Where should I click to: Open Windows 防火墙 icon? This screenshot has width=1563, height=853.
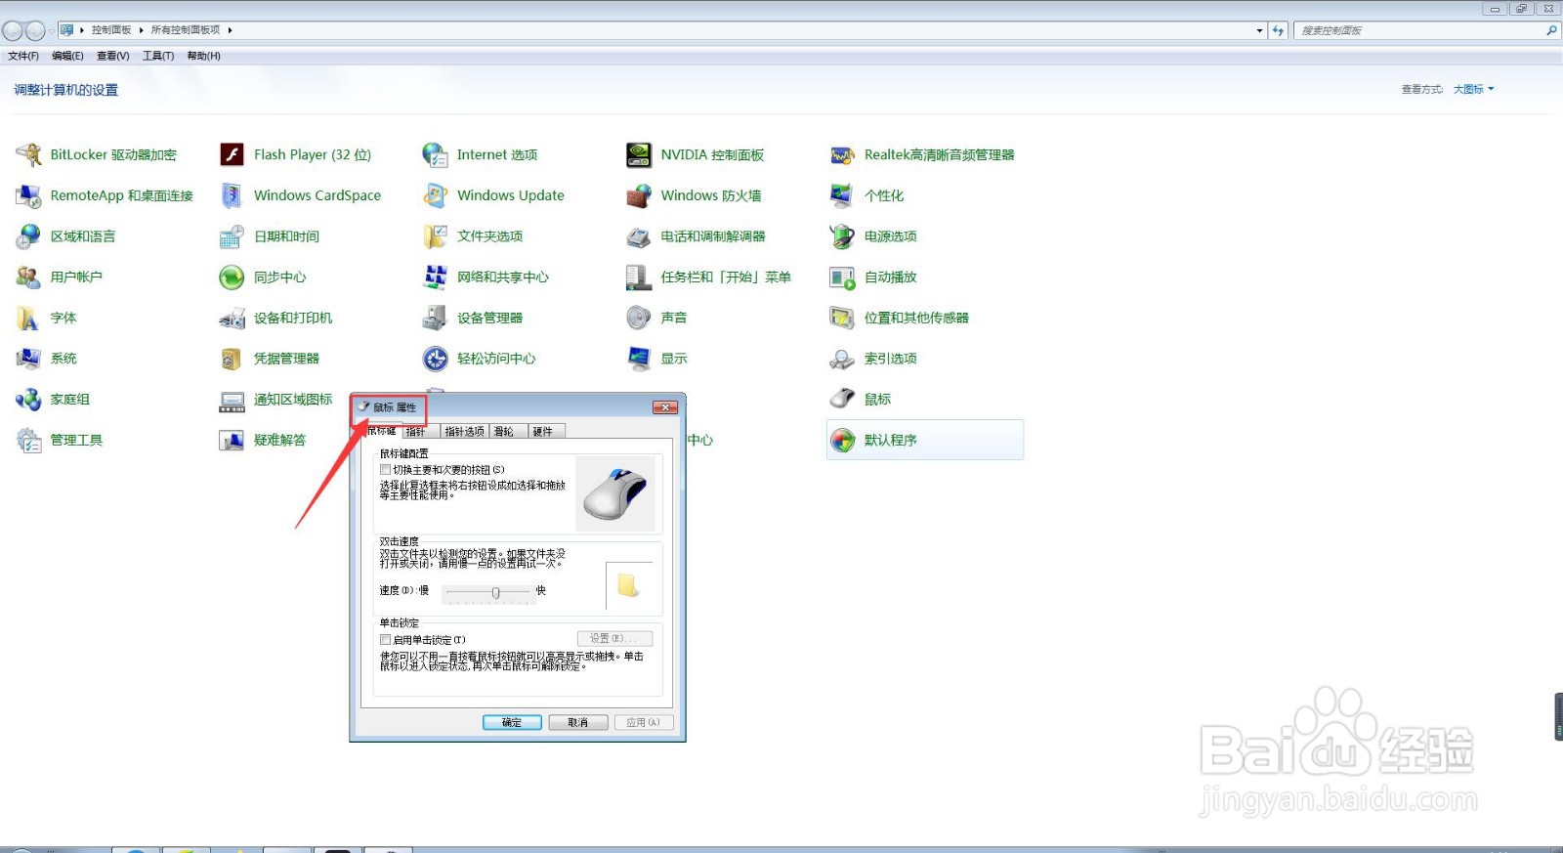click(639, 195)
